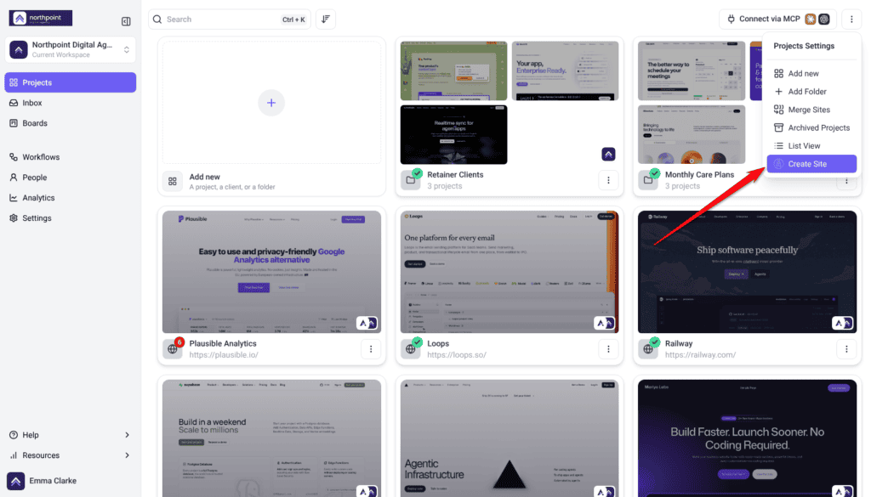Screen dimensions: 871x497
Task: Click the globe icon beside Loops
Action: 411,349
